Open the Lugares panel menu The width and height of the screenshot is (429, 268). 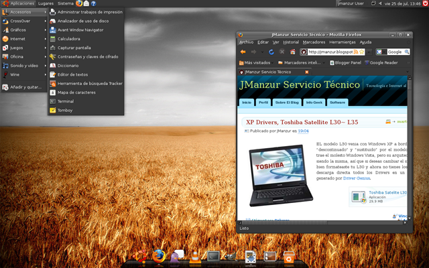coord(46,3)
